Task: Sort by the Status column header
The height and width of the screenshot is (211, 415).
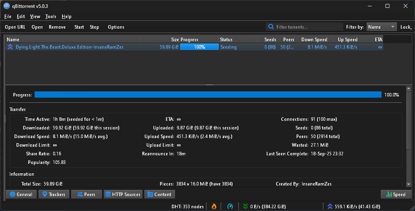Action: [238, 40]
